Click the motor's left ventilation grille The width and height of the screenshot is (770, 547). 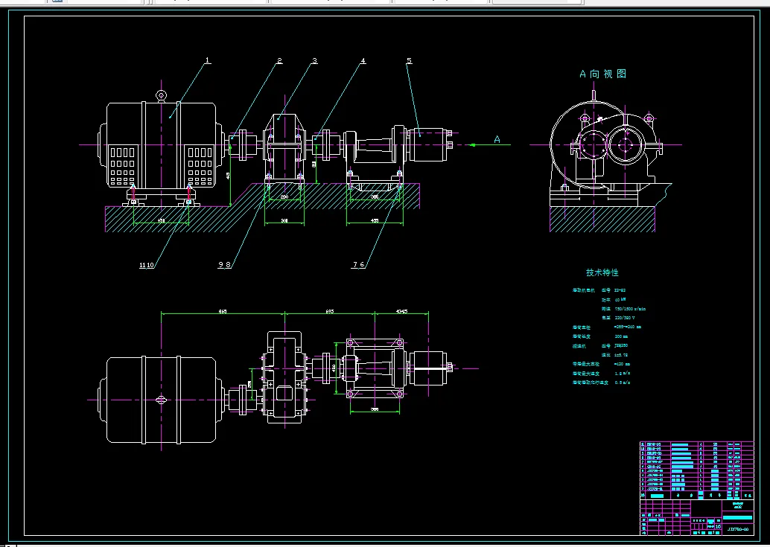123,166
